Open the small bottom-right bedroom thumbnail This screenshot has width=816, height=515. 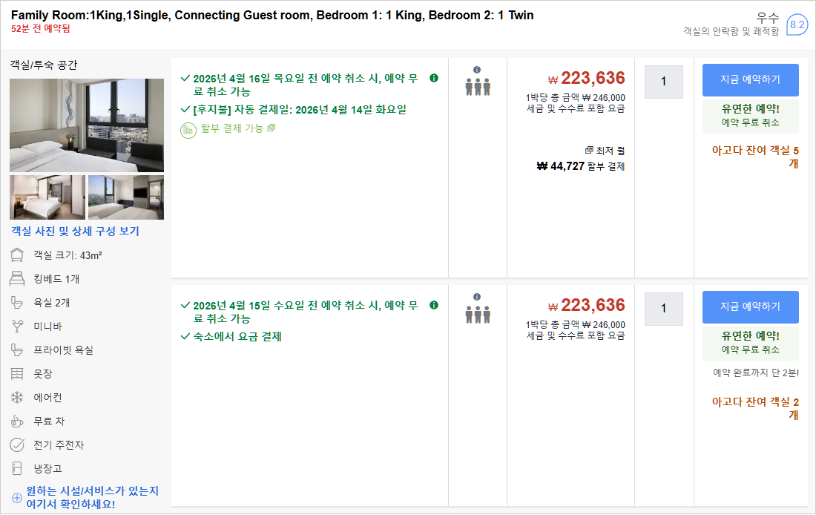[126, 197]
